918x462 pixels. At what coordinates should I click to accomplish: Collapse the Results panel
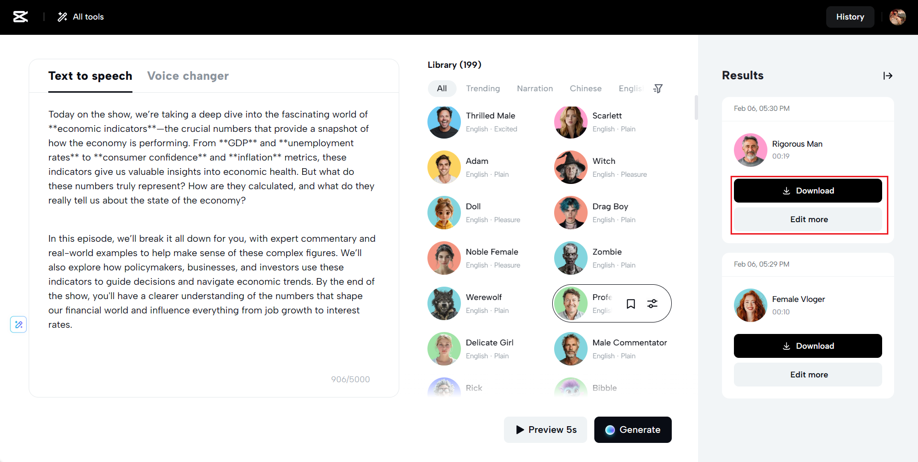pyautogui.click(x=887, y=75)
